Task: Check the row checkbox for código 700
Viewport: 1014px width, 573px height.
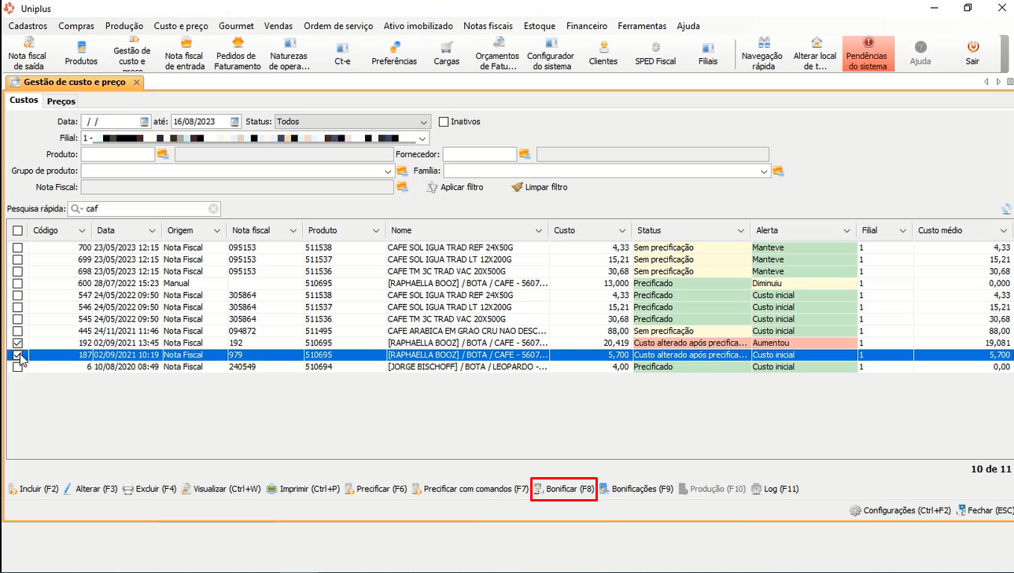Action: (17, 248)
